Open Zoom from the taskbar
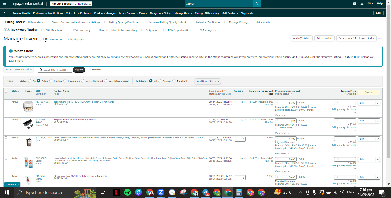The width and height of the screenshot is (391, 198). tap(161, 192)
